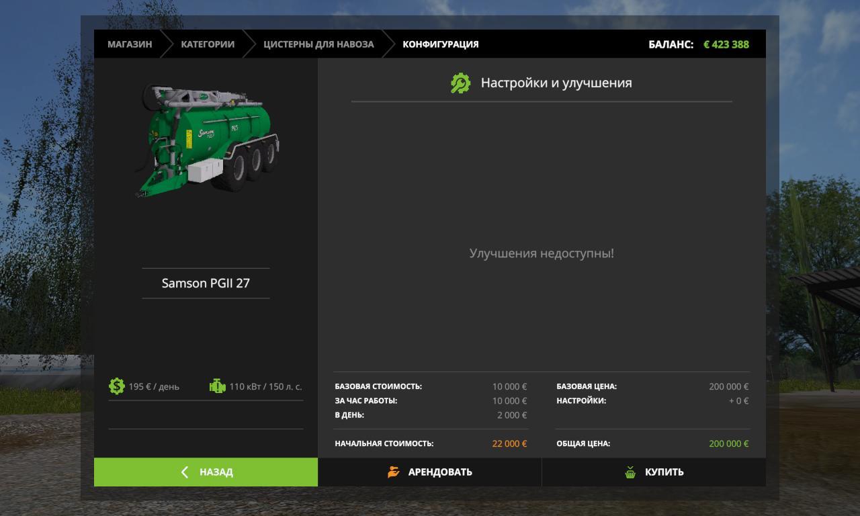Click the Улучшения недоступны message
Viewport: 860px width, 516px height.
coord(542,253)
